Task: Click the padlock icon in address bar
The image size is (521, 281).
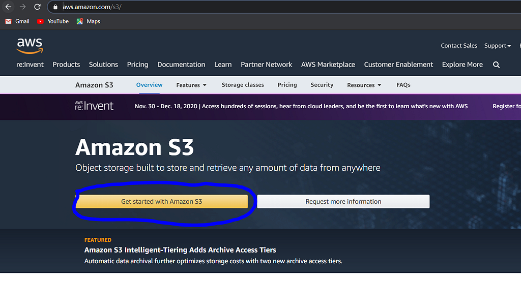Action: coord(55,7)
